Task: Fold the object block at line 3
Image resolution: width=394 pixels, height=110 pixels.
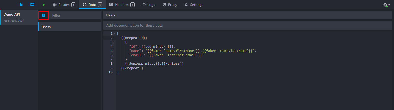Action: click(114, 42)
